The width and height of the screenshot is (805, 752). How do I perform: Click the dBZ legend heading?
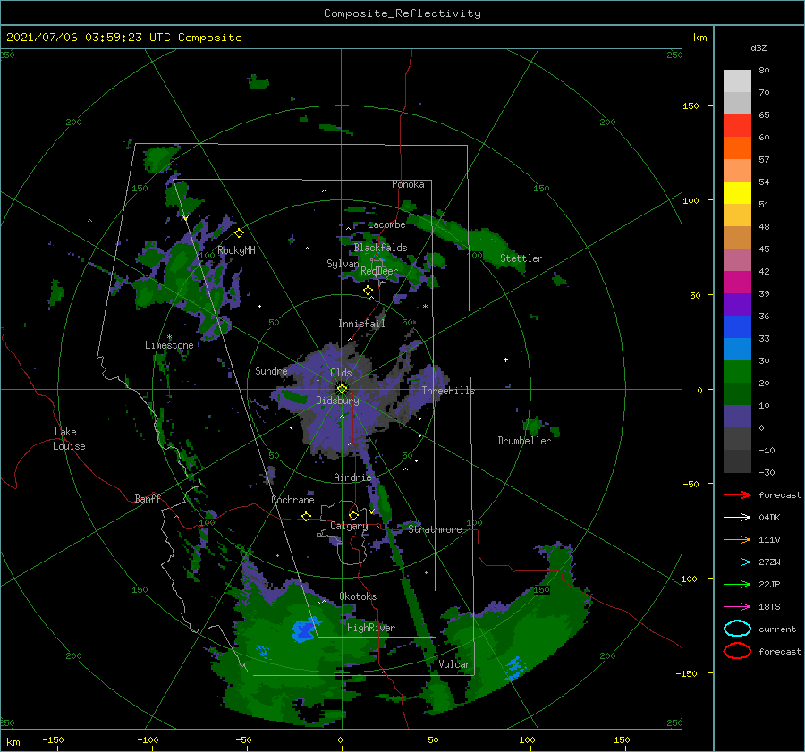758,47
